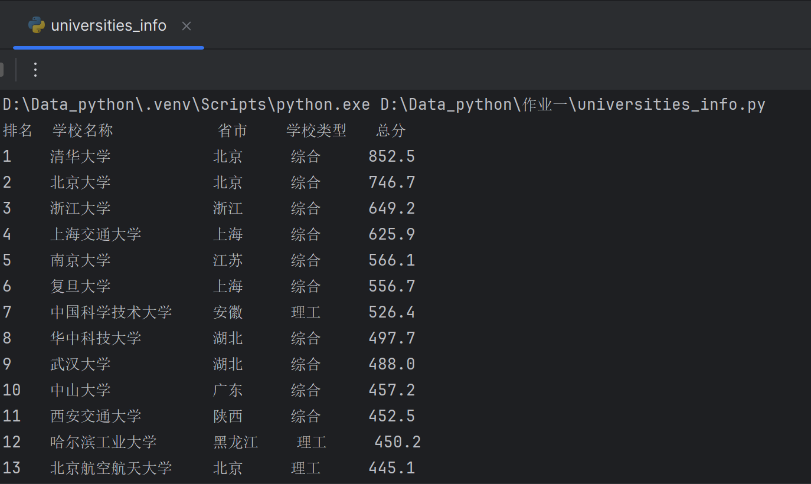
Task: Click the score 445.1
Action: point(392,468)
